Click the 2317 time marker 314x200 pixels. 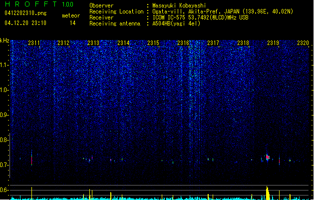coord(213,42)
